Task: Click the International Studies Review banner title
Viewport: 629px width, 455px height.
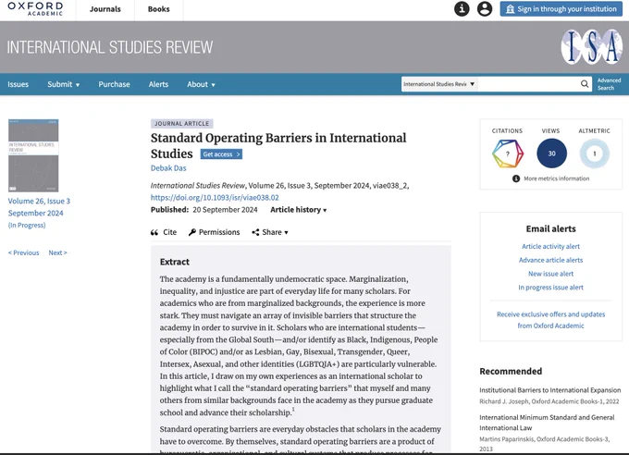Action: point(110,47)
